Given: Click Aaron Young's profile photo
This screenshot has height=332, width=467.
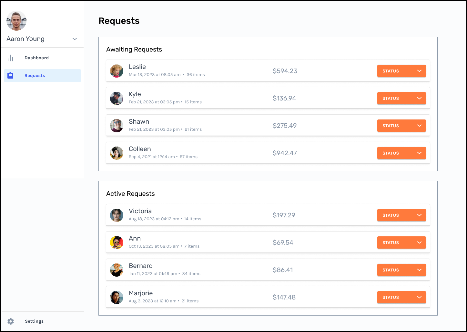Looking at the screenshot, I should coord(16,21).
